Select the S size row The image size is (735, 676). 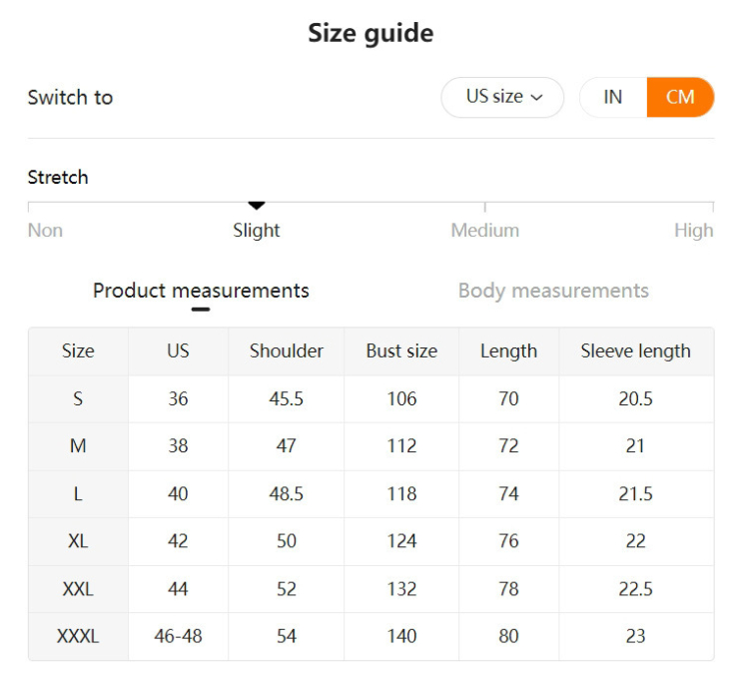(78, 398)
